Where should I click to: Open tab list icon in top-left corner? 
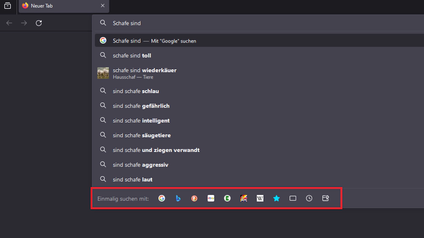8,6
